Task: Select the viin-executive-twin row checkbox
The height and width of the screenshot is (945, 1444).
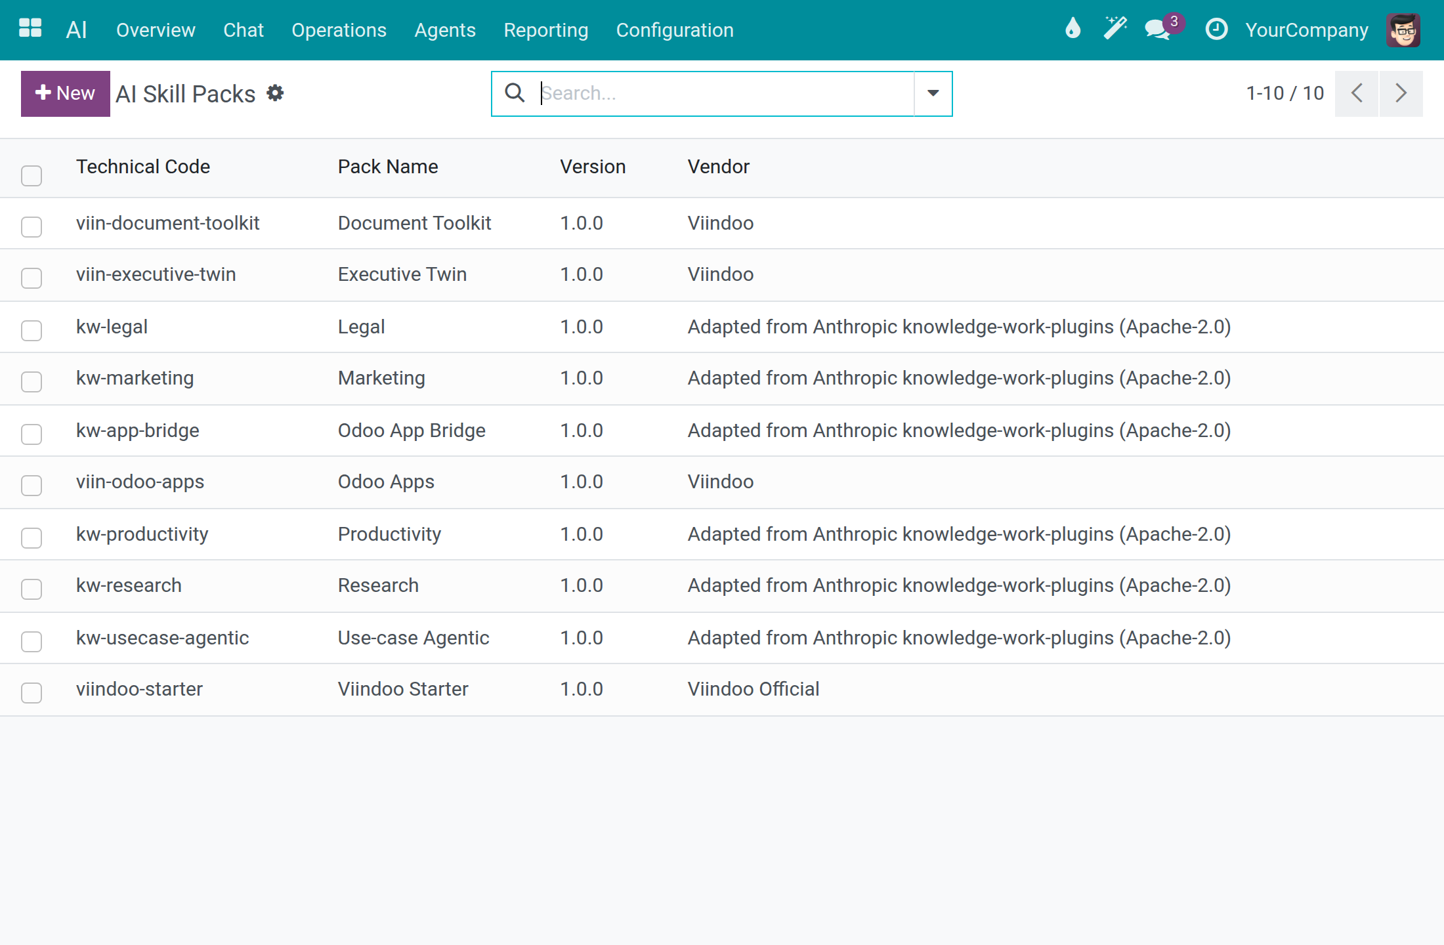Action: point(32,278)
